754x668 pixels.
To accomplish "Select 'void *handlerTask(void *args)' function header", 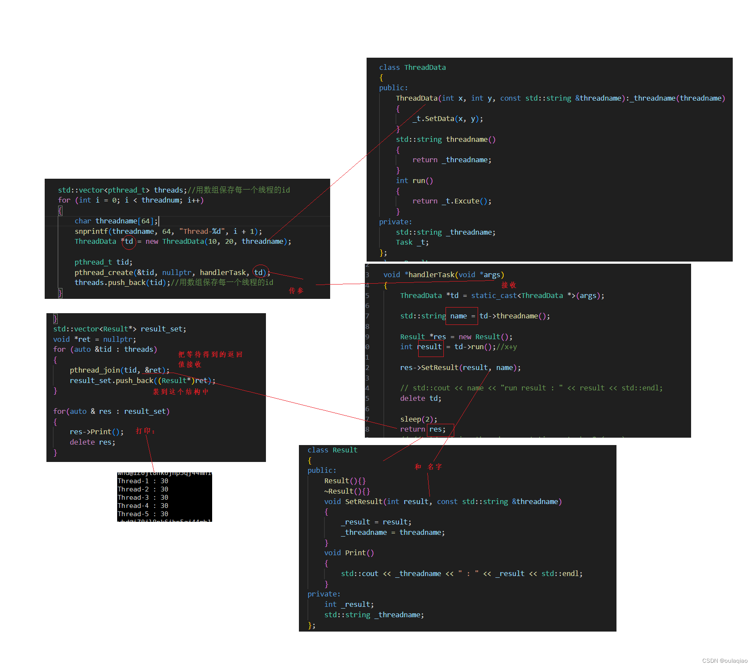I will [x=444, y=275].
